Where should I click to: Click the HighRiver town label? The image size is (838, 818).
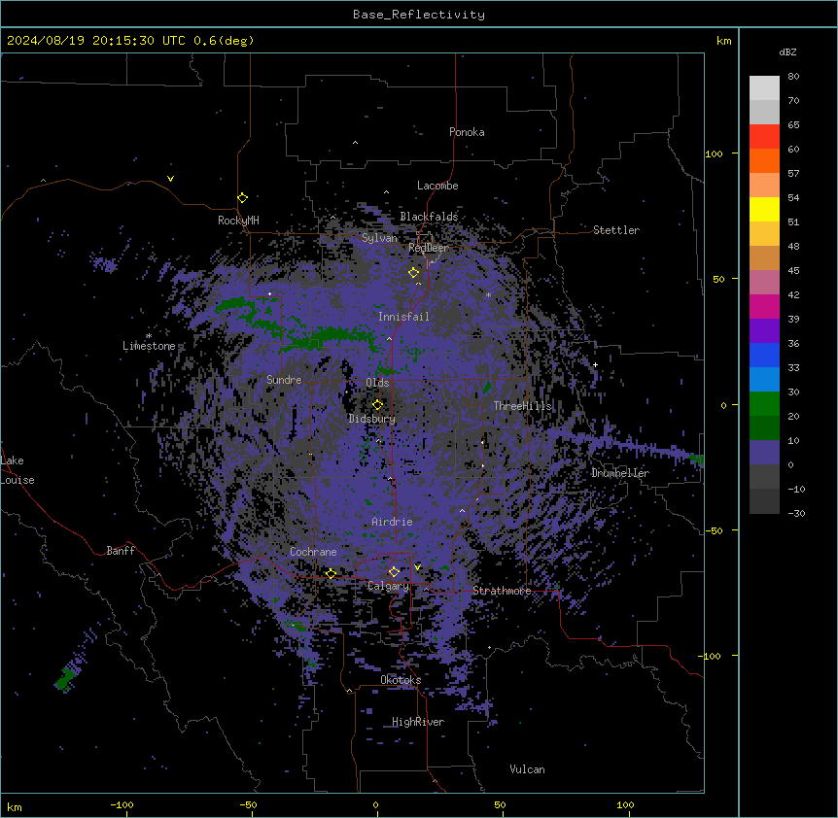pyautogui.click(x=418, y=722)
